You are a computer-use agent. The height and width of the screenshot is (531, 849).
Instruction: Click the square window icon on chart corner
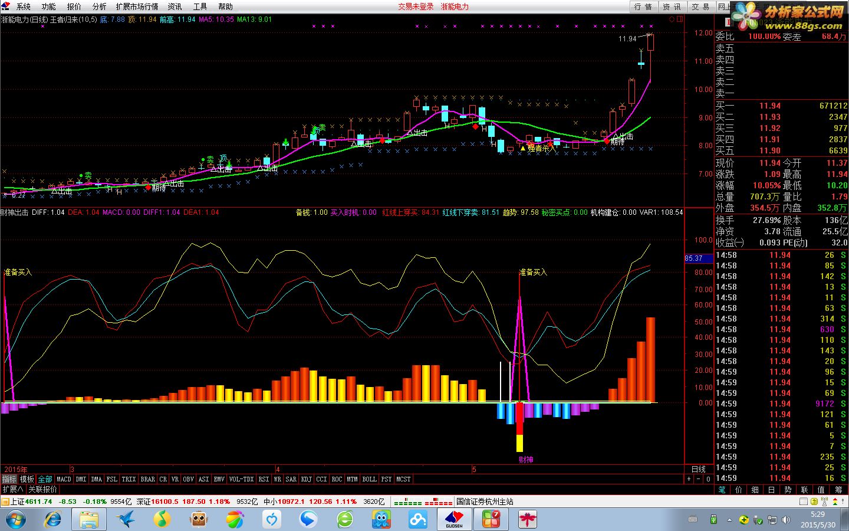click(679, 19)
